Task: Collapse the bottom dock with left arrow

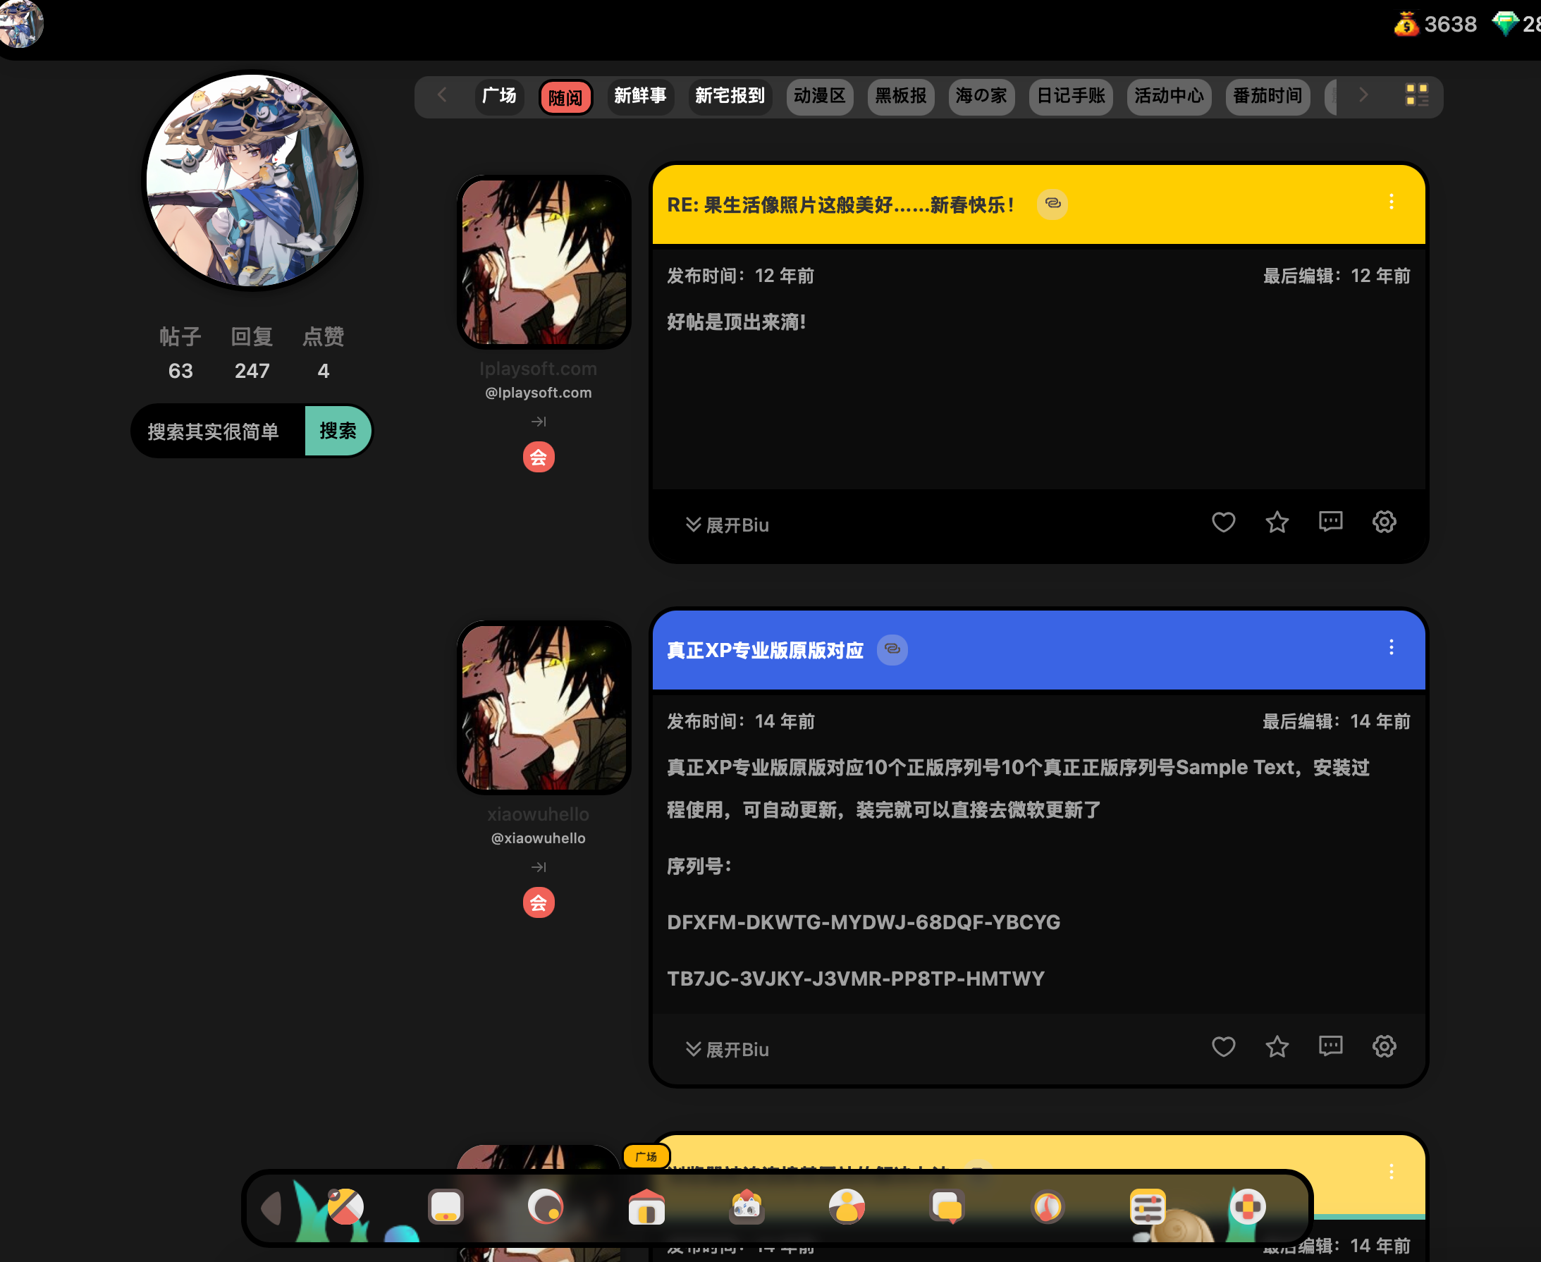Action: click(272, 1208)
